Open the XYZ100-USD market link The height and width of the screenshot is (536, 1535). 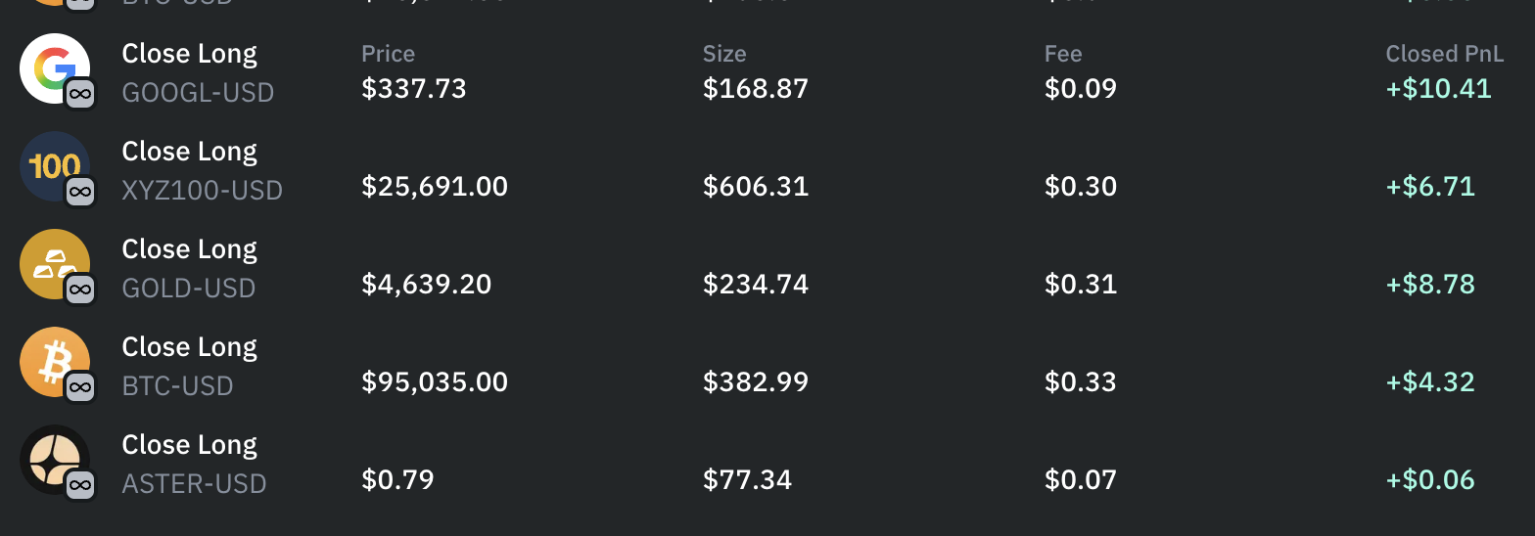202,191
